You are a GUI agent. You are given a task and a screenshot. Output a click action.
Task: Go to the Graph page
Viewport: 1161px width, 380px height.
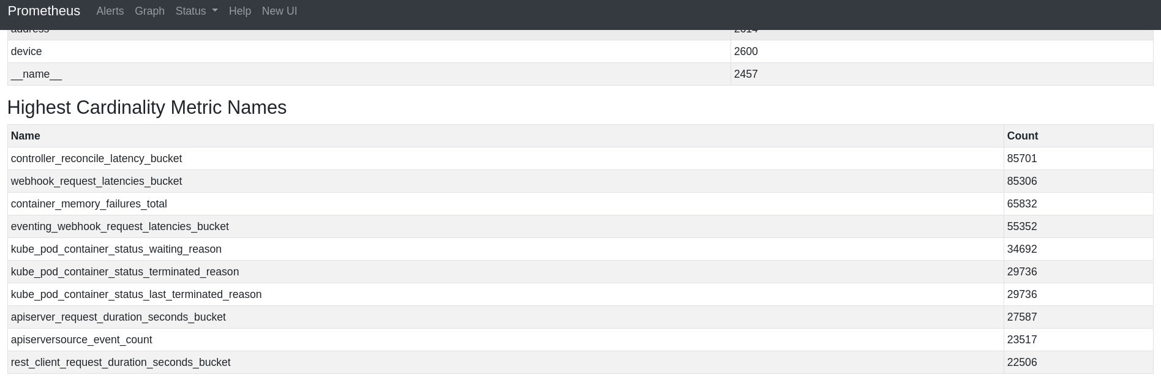point(149,11)
